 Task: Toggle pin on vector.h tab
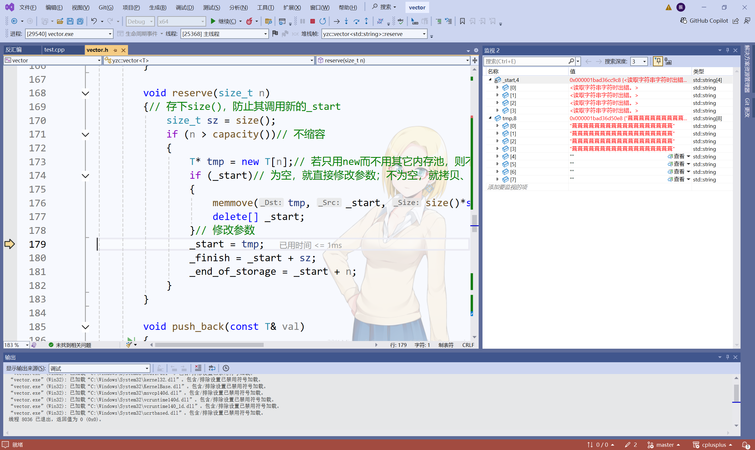tap(115, 50)
